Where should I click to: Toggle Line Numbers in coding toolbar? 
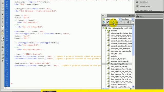pyautogui.click(x=3, y=27)
